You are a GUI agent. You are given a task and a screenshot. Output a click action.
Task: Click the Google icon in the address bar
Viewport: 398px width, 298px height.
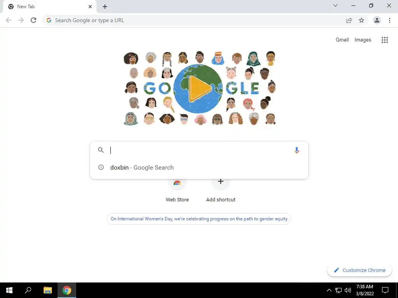49,20
